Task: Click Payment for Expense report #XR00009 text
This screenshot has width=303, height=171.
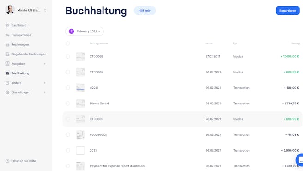Action: tap(118, 166)
